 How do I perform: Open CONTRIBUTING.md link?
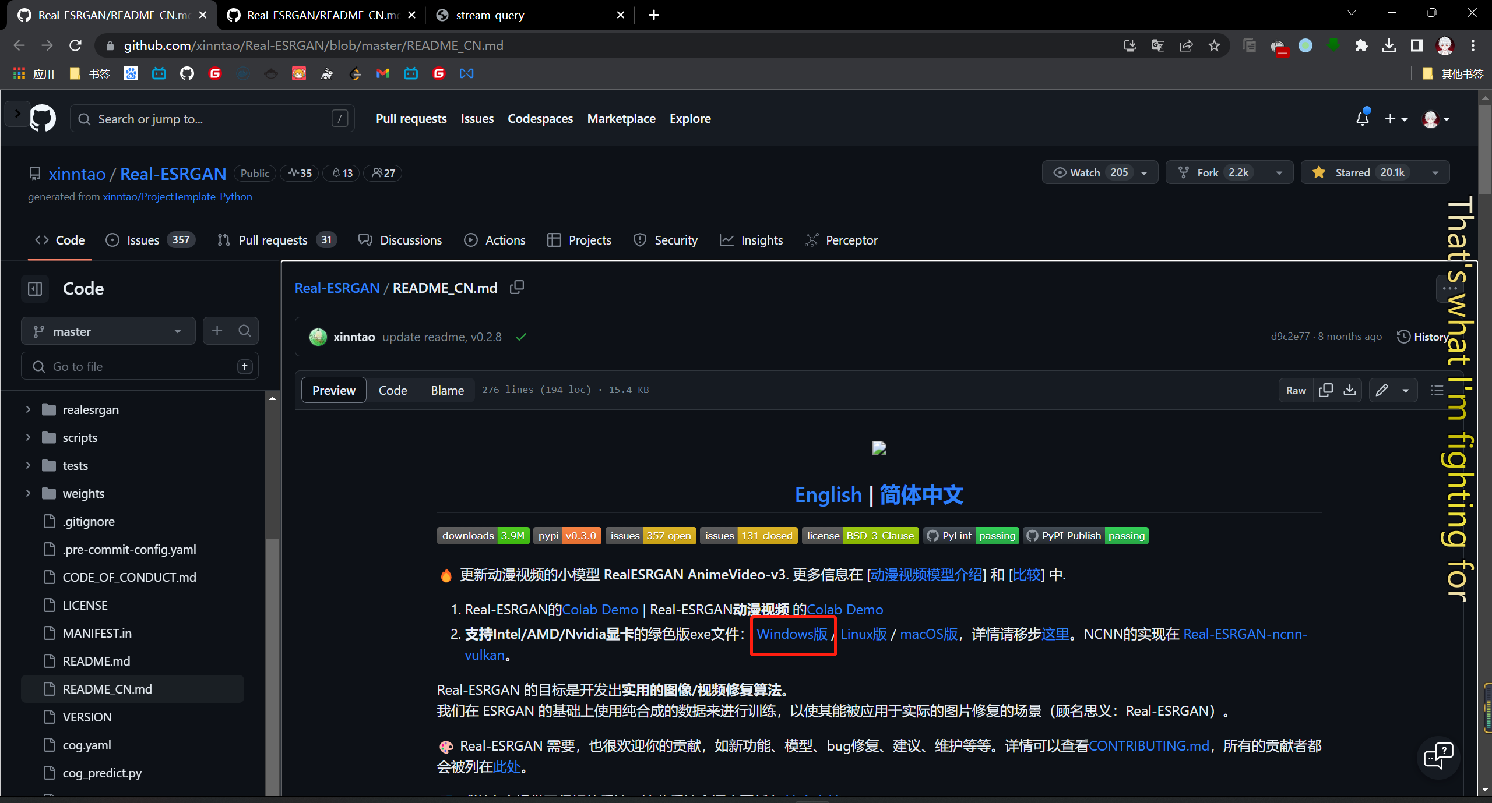click(x=1149, y=746)
